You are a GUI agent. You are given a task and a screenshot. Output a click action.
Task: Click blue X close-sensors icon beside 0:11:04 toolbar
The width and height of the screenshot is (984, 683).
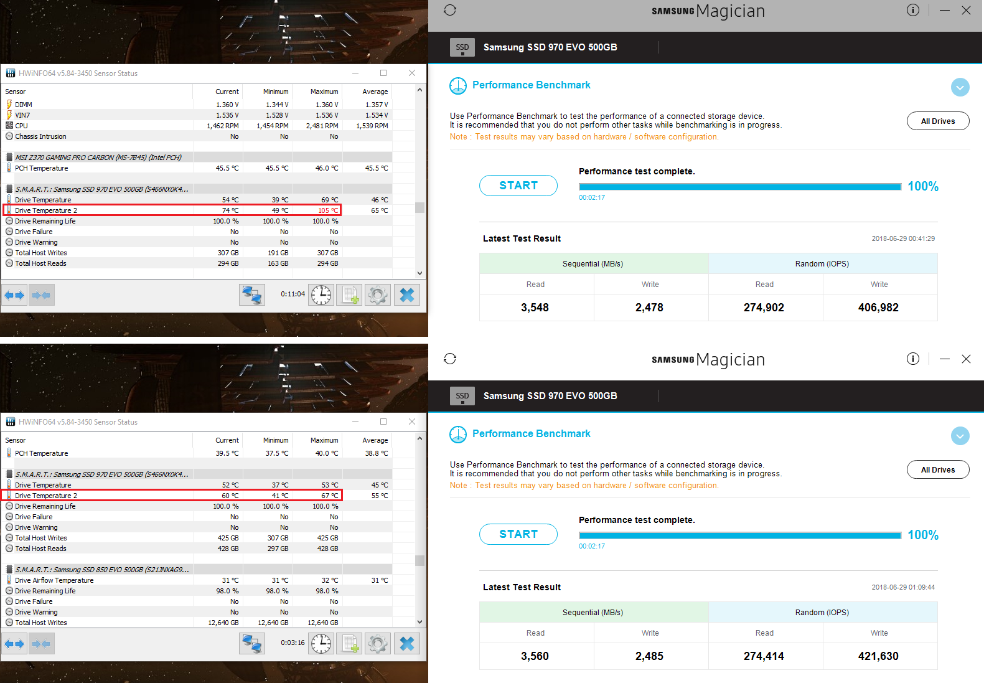click(407, 295)
